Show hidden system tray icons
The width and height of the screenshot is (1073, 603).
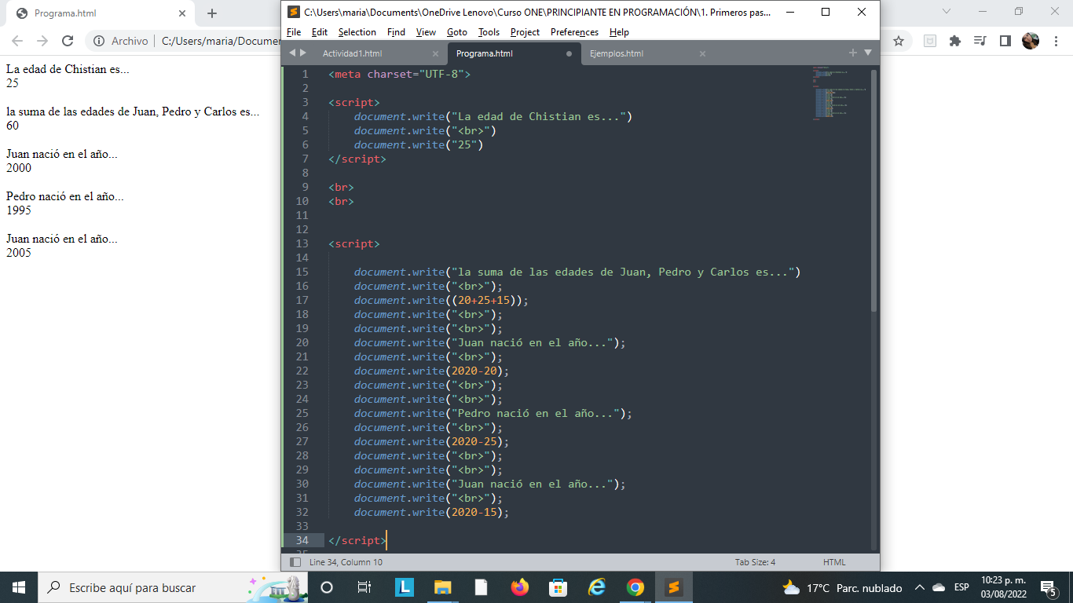[918, 587]
